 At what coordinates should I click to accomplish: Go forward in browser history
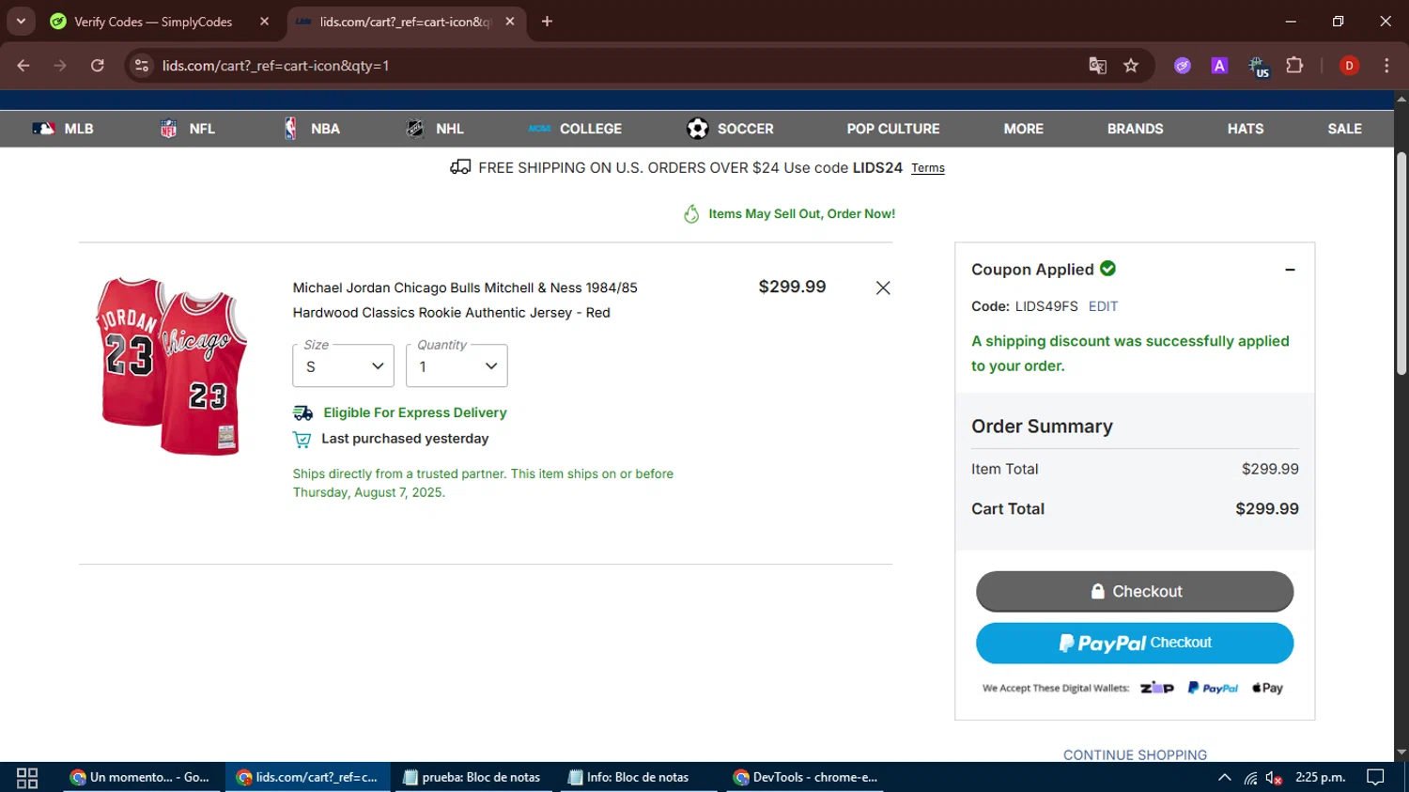coord(60,66)
